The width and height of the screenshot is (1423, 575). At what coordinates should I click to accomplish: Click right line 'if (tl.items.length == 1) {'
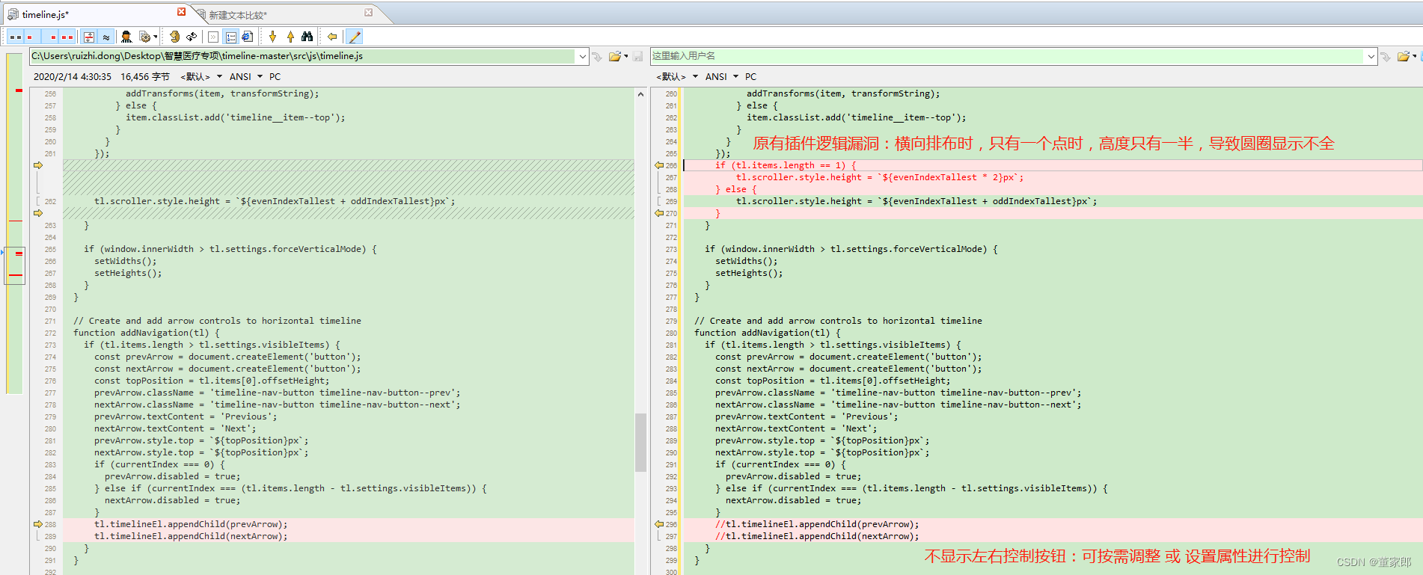tap(786, 165)
